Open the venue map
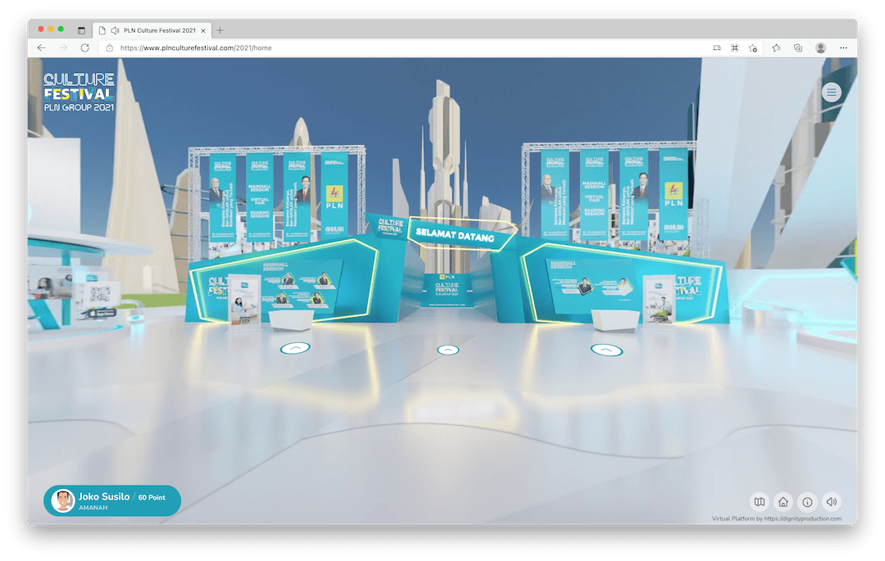The image size is (885, 561). [x=759, y=502]
